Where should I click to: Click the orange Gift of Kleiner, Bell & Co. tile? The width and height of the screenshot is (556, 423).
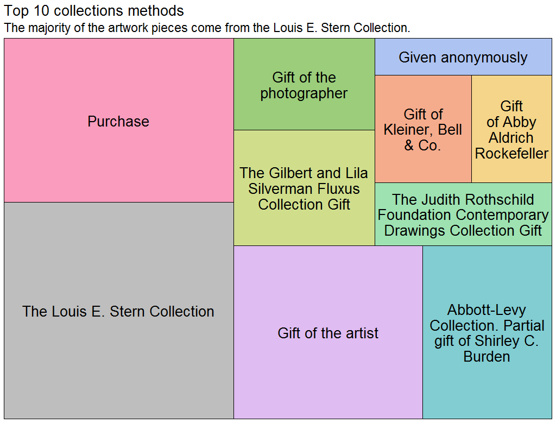point(423,163)
